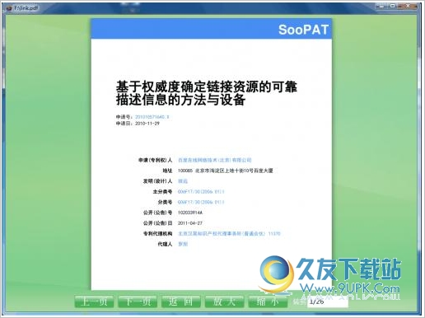Zoom out using the 缩小 button
Image resolution: width=425 pixels, height=318 pixels.
268,302
